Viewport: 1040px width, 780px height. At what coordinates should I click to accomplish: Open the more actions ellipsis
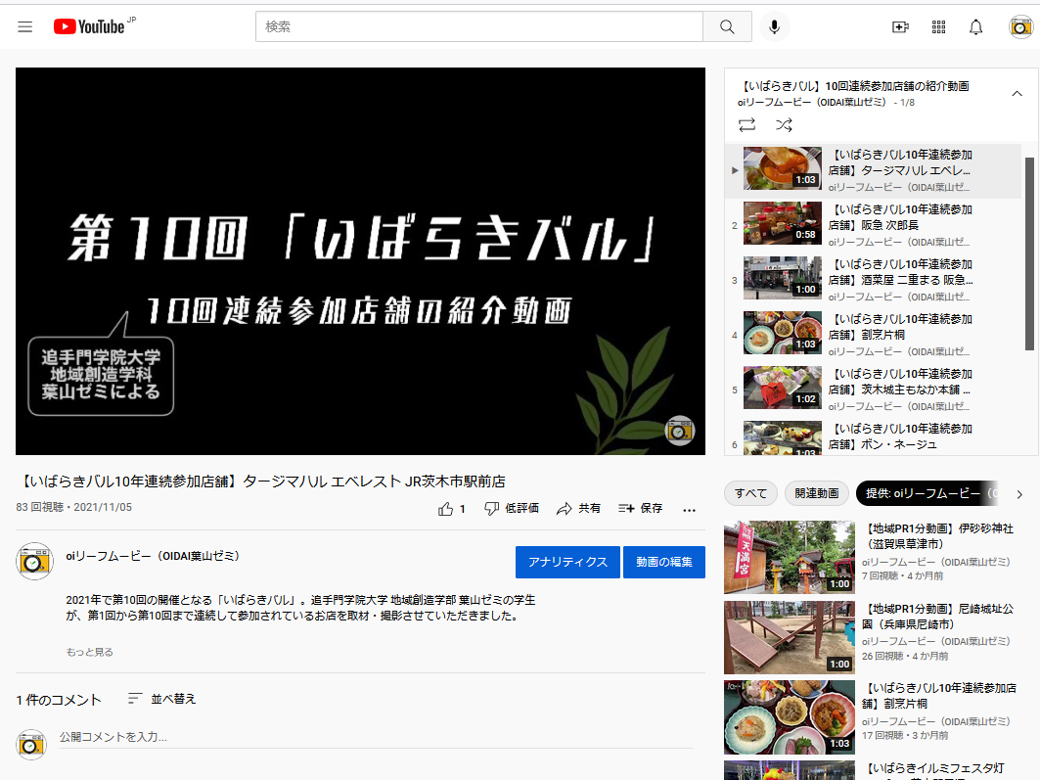689,509
